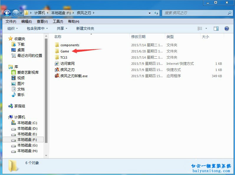The width and height of the screenshot is (235, 175).
Task: Select the TCLS folder icon
Action: [x=57, y=57]
